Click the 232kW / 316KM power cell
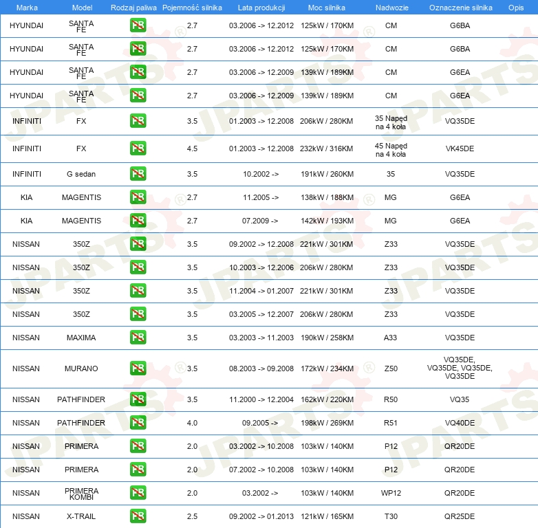 (326, 148)
